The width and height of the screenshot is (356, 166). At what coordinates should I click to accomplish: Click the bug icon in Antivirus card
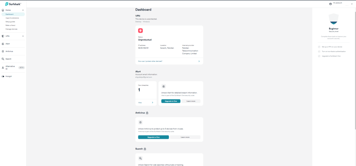[x=140, y=122]
